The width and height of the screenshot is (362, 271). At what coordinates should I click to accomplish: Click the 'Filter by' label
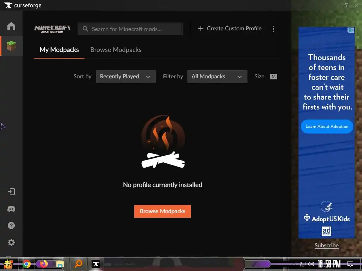[x=173, y=77]
